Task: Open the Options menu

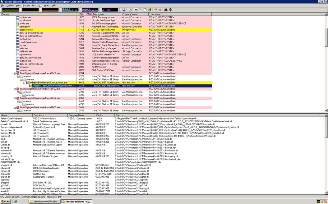Action: click(x=10, y=6)
